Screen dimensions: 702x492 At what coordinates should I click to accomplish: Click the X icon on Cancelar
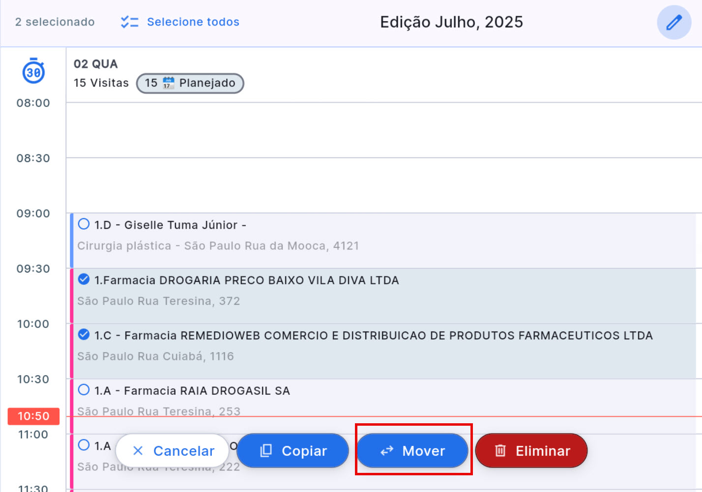(x=138, y=451)
